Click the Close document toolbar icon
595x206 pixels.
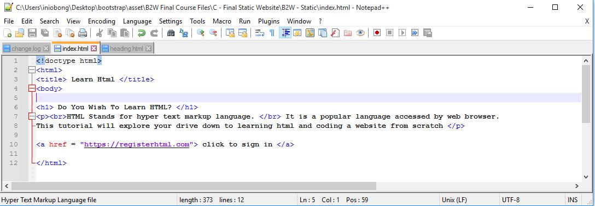[57, 33]
